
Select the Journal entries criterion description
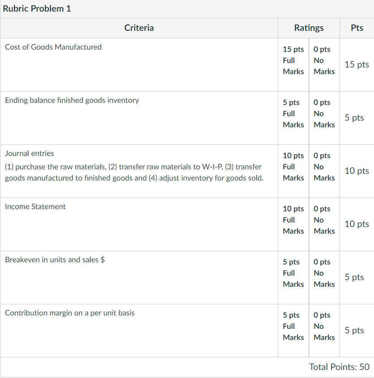(134, 172)
